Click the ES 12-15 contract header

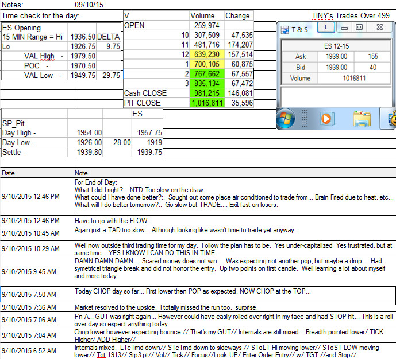336,46
